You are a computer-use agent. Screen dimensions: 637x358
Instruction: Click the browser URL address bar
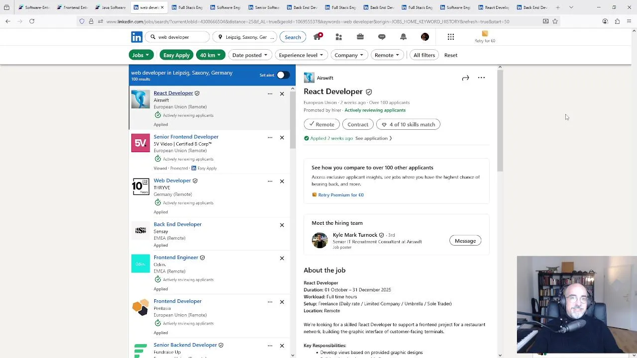pyautogui.click(x=318, y=21)
